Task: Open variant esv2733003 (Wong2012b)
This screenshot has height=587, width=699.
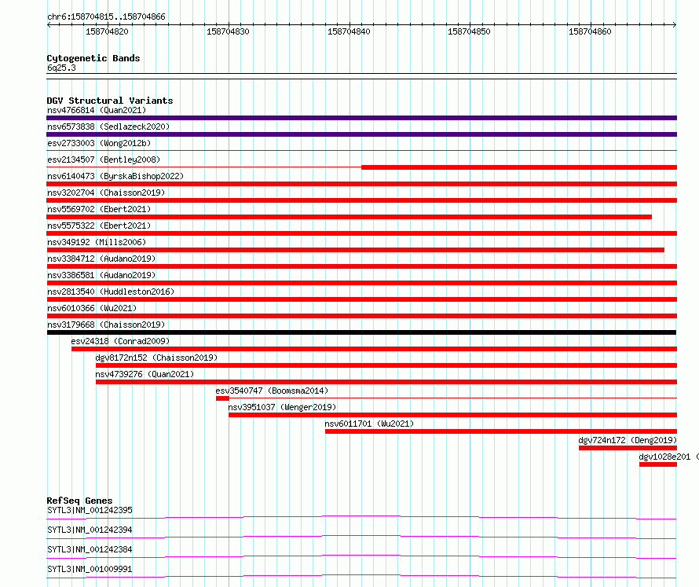Action: 99,143
